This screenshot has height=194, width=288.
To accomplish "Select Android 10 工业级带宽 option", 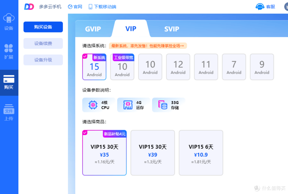I will pos(122,67).
